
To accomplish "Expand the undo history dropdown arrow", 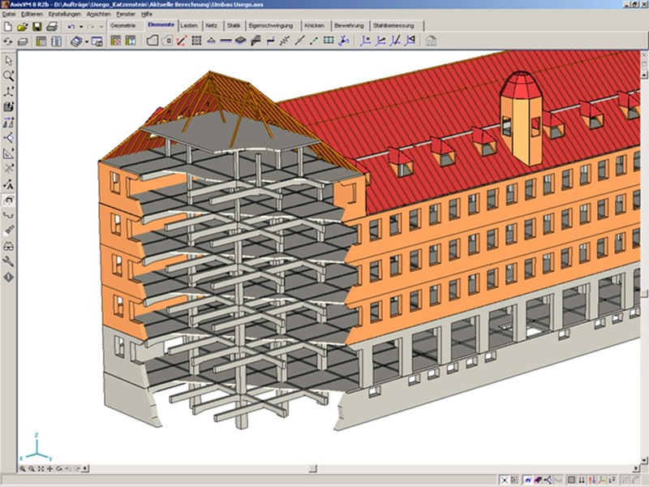I will coord(81,27).
